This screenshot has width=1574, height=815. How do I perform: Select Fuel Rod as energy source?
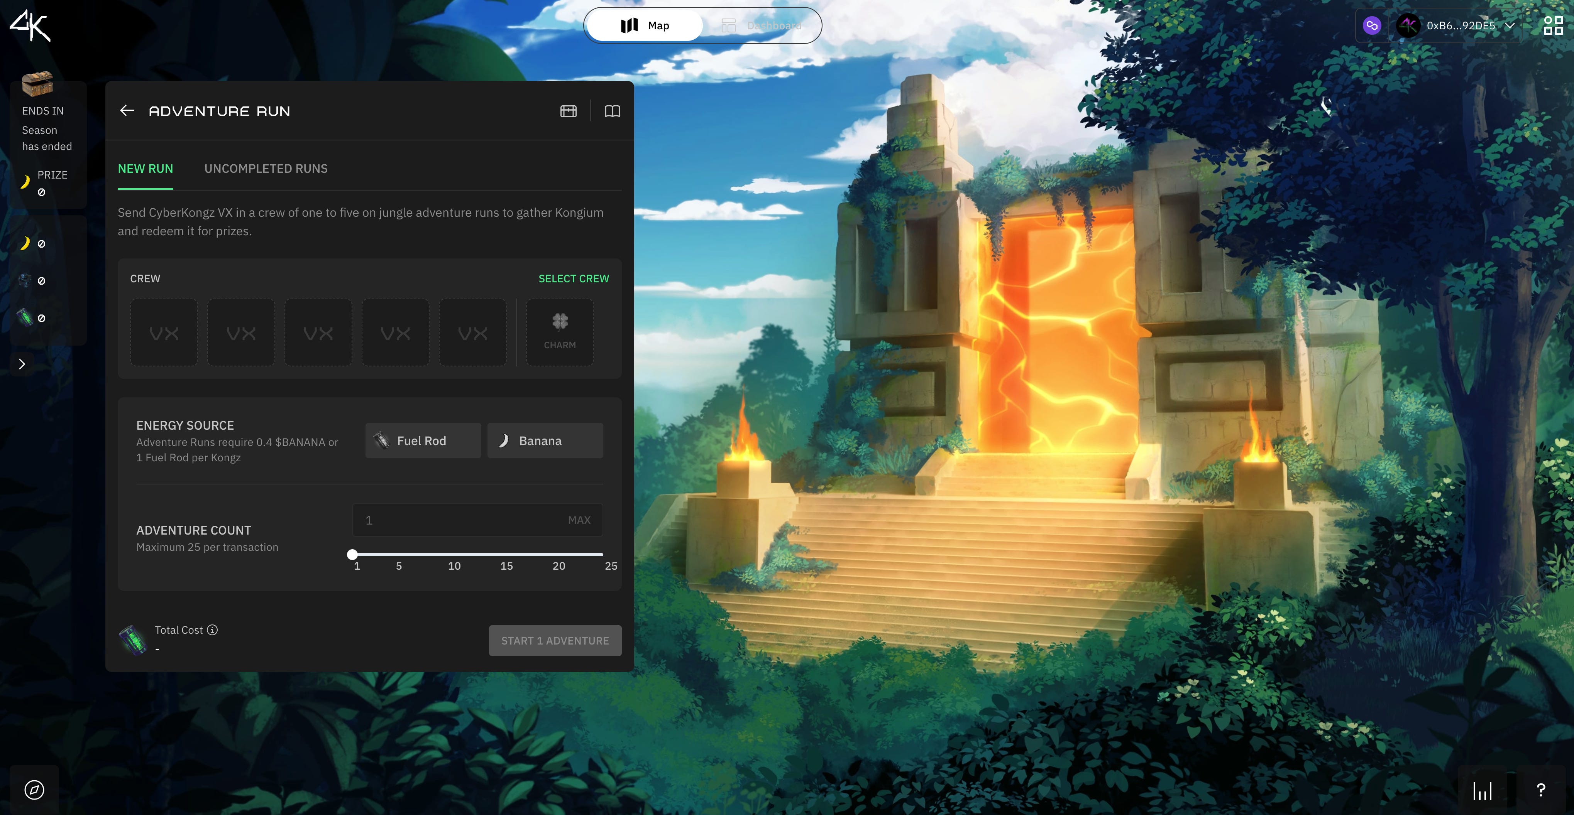click(423, 441)
